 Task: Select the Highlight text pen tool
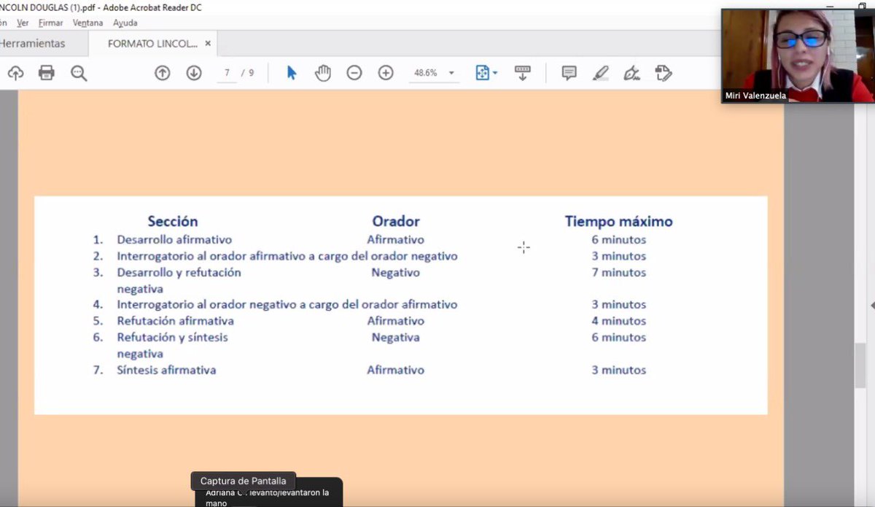601,73
